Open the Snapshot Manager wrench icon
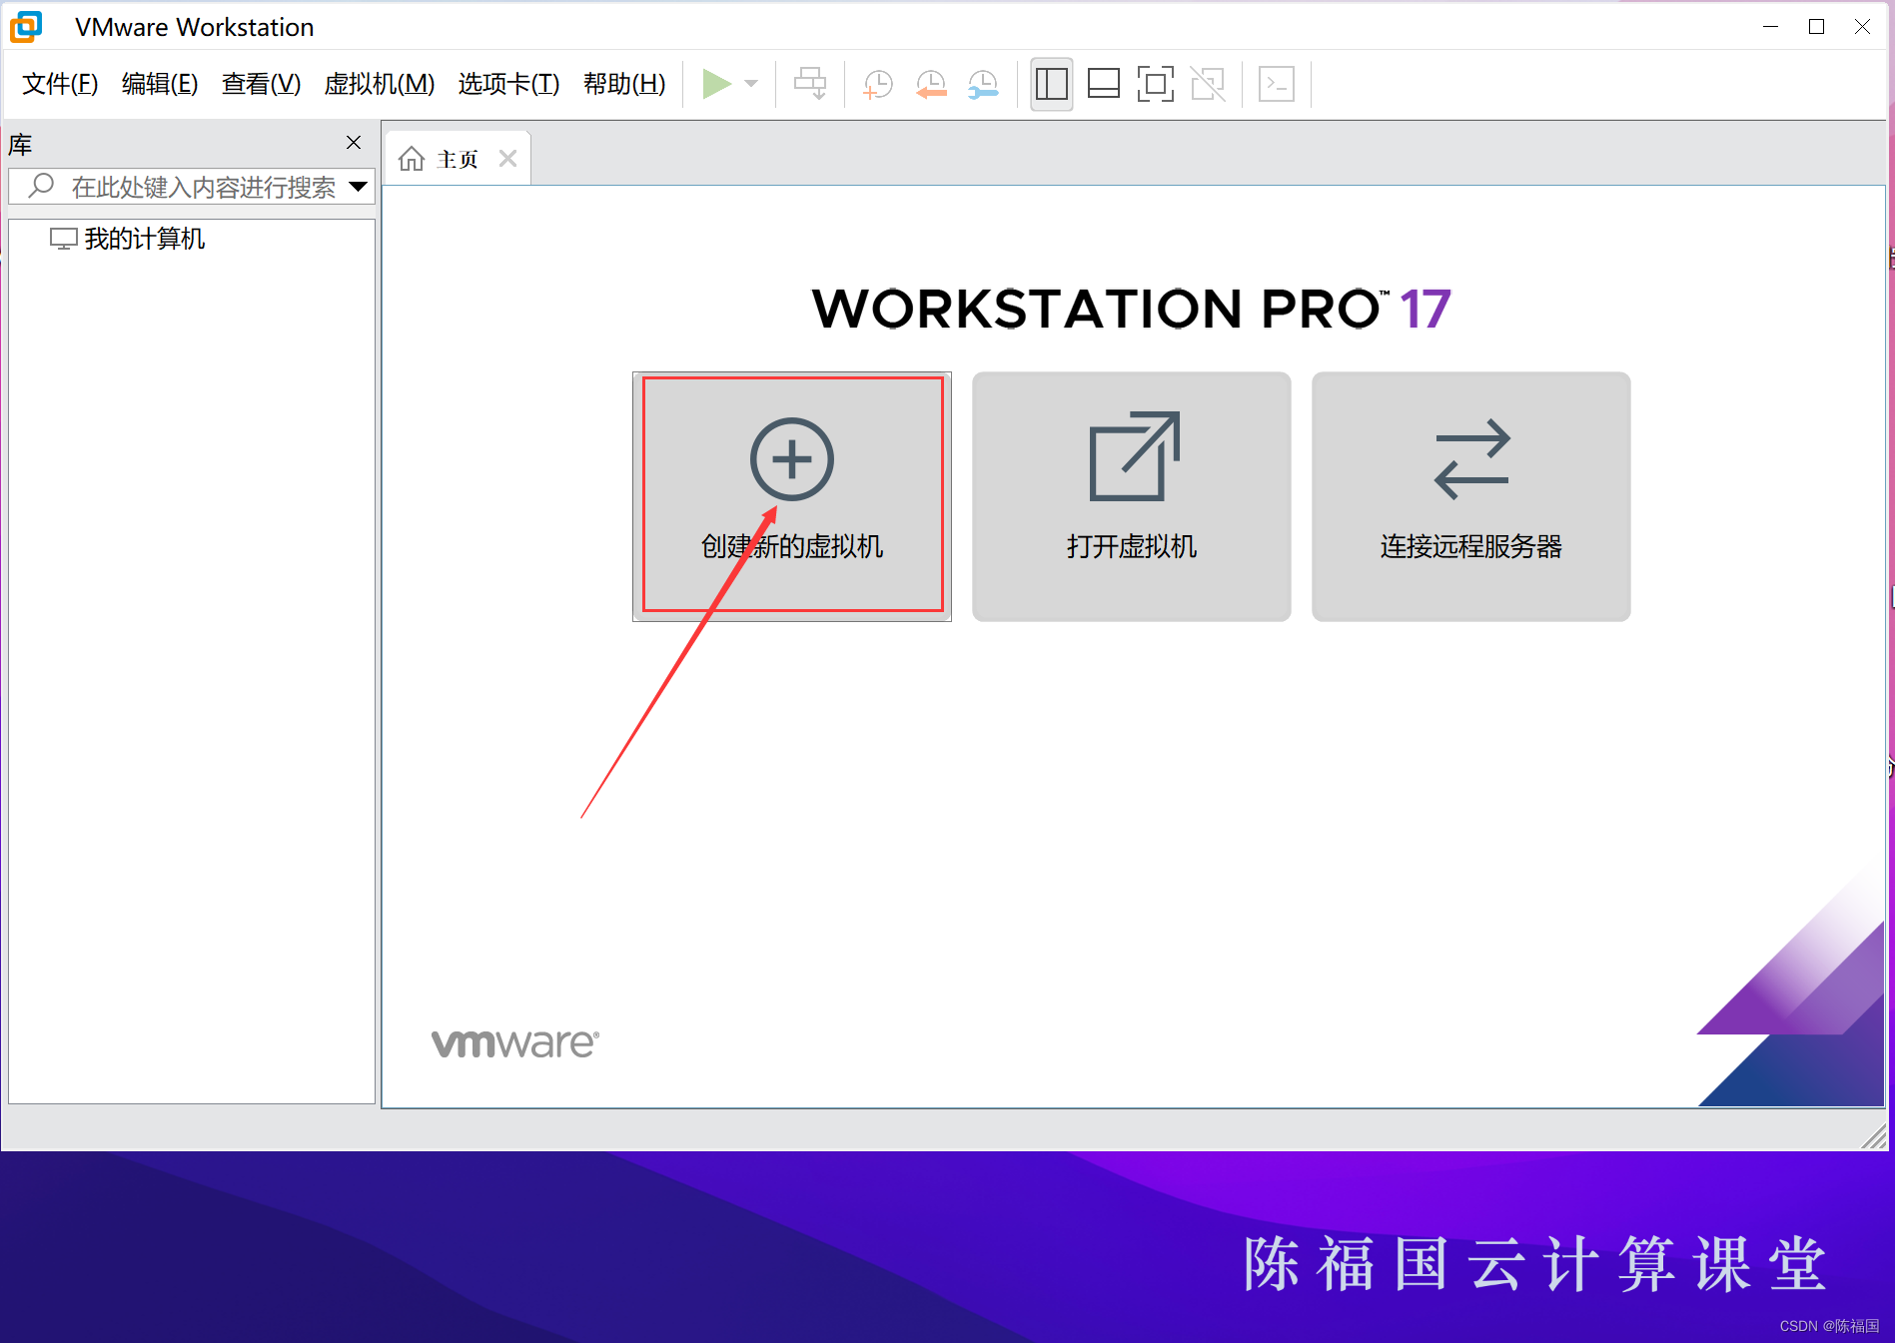 tap(983, 84)
